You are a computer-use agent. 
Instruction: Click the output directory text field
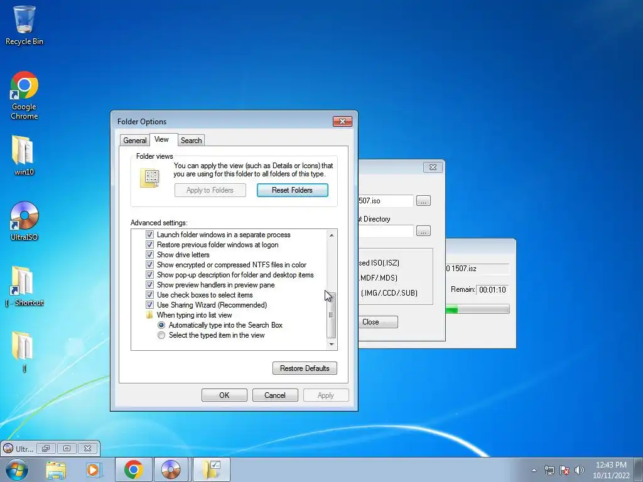(386, 231)
